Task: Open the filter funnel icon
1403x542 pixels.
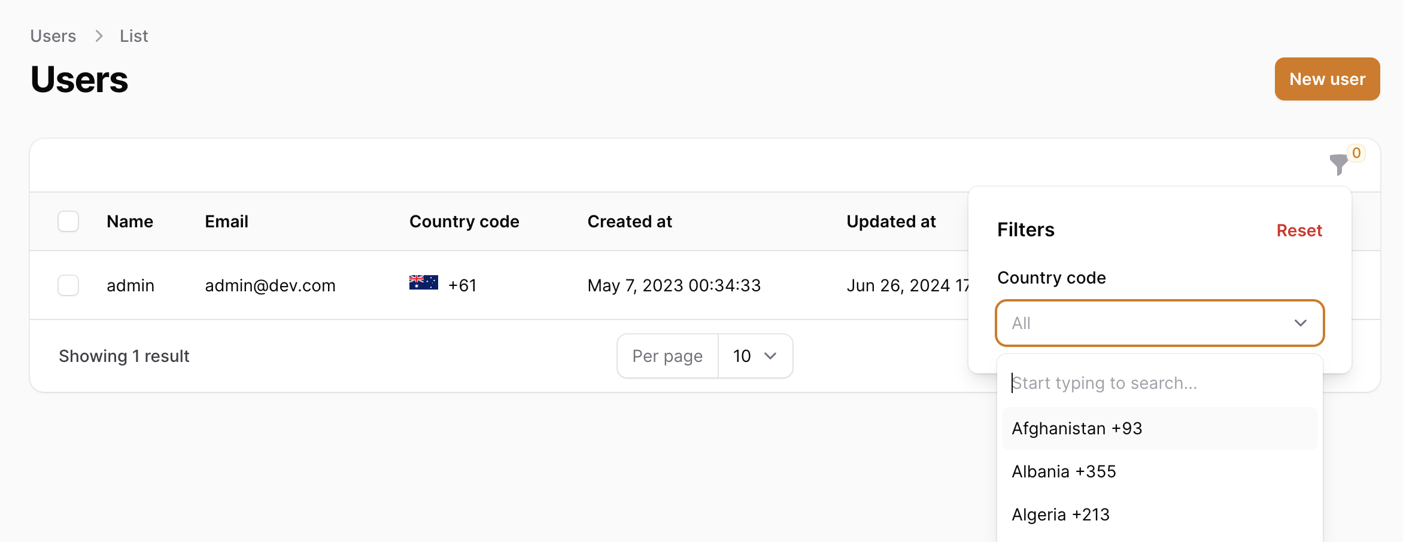Action: pos(1339,166)
